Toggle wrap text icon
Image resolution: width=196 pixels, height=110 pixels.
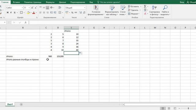click(60, 8)
